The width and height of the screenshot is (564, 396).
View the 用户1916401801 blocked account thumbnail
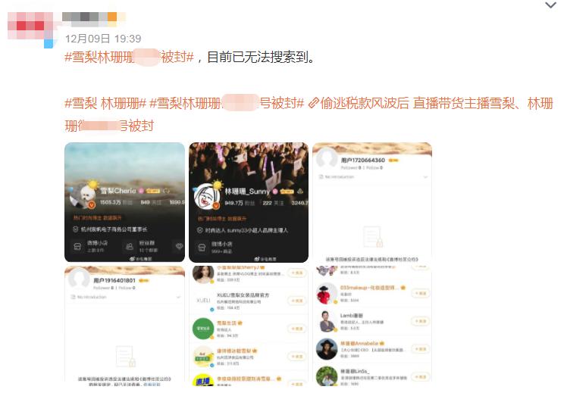[124, 326]
